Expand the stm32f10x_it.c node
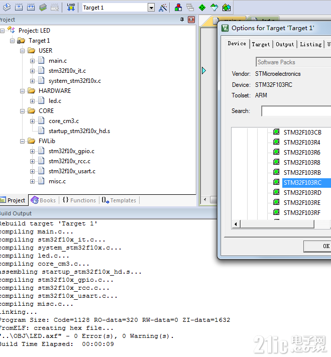The image size is (331, 357). [x=32, y=71]
